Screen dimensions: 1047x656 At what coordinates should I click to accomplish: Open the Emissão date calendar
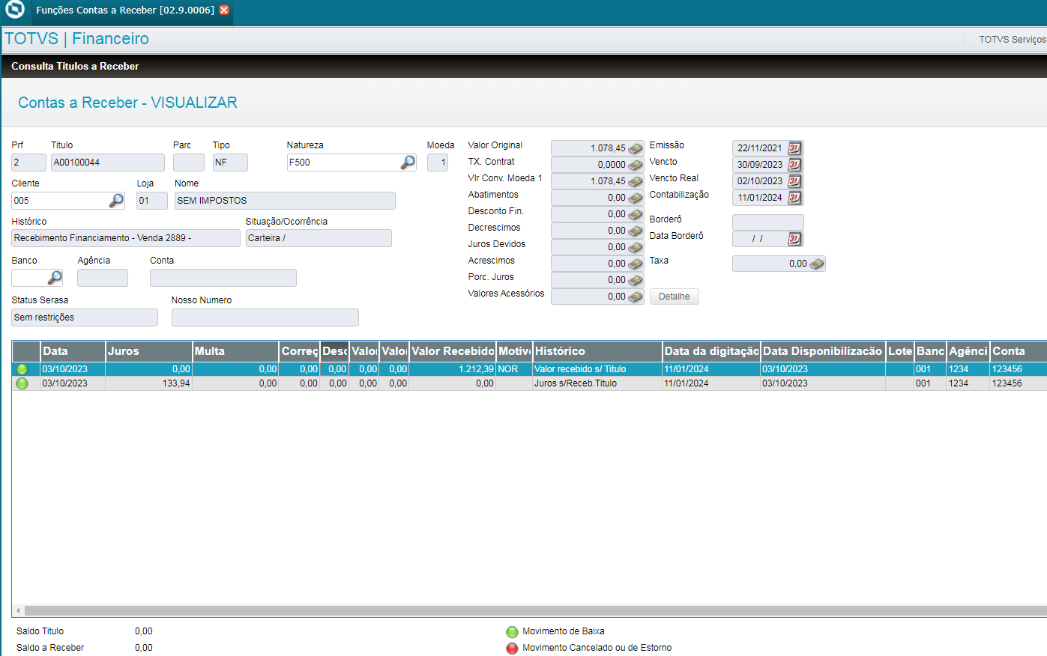tap(794, 148)
